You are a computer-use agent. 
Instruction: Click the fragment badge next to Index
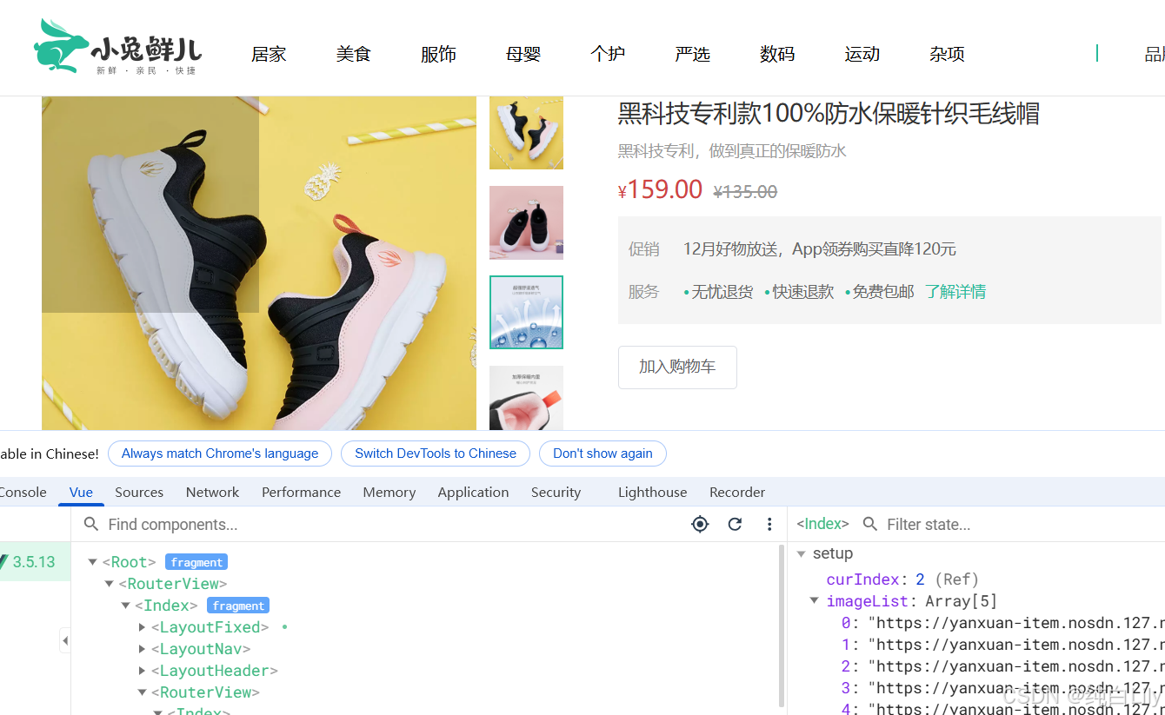(237, 605)
